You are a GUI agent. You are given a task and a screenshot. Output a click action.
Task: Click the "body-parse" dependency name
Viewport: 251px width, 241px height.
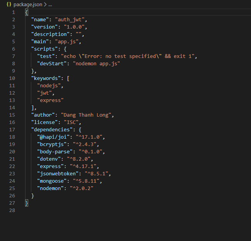click(55, 152)
